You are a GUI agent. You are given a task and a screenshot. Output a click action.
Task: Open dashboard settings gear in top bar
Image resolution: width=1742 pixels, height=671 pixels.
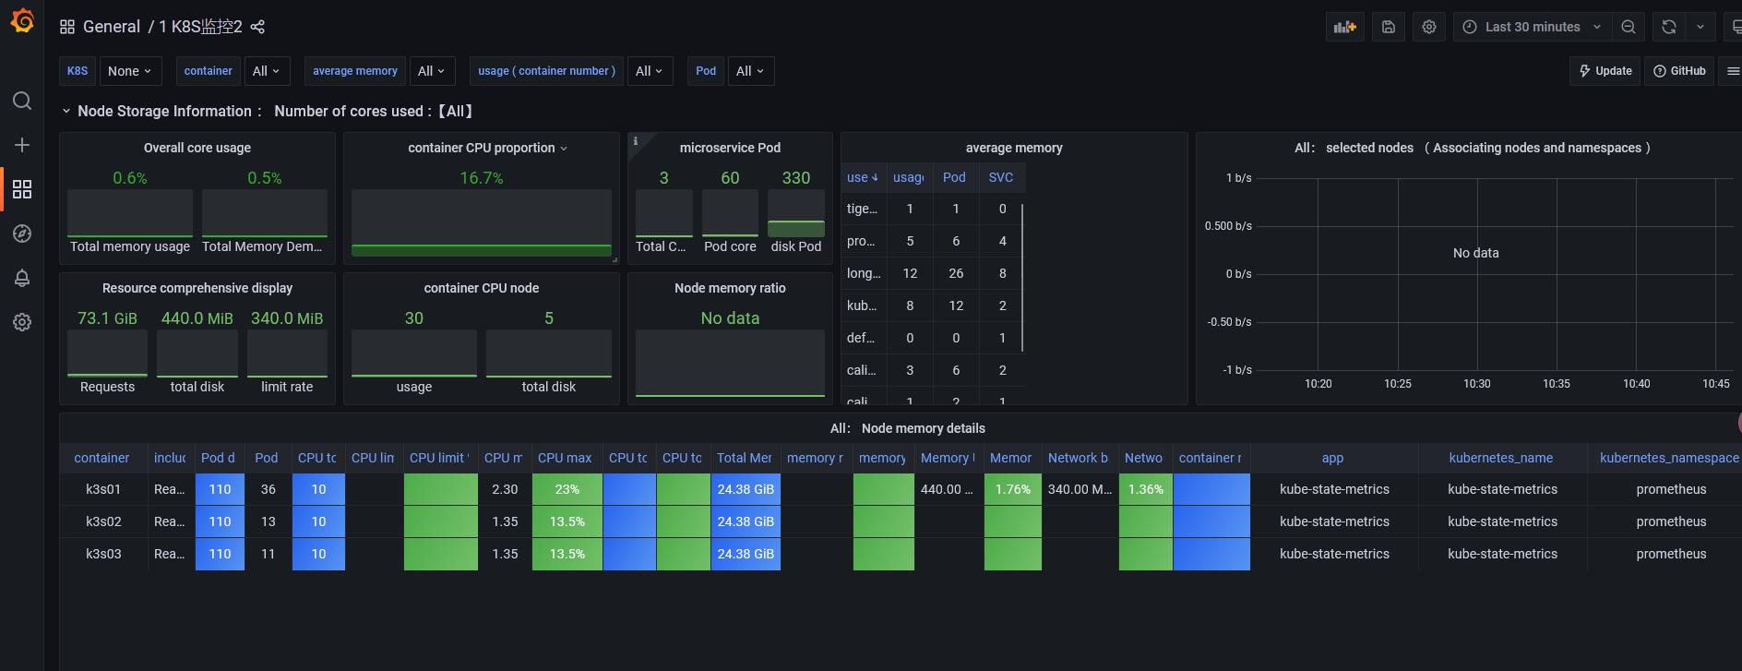click(1428, 27)
